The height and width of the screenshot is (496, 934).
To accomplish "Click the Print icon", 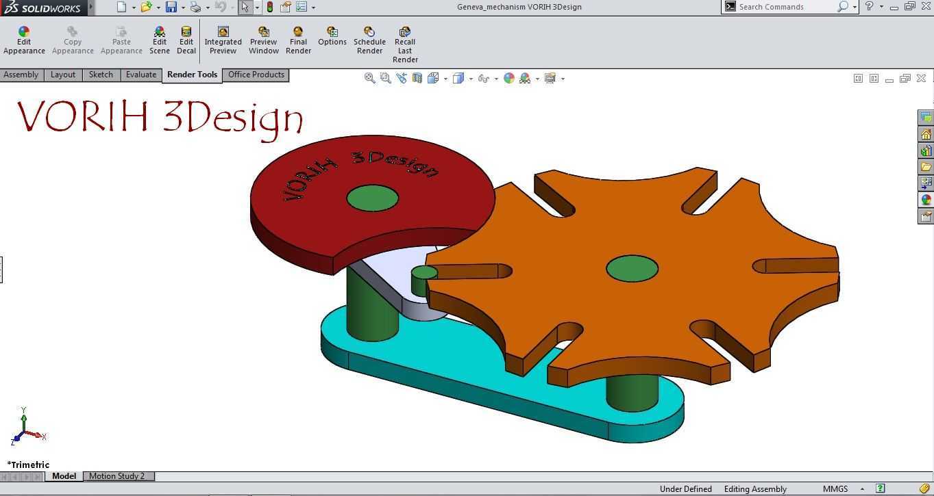I will pos(196,7).
